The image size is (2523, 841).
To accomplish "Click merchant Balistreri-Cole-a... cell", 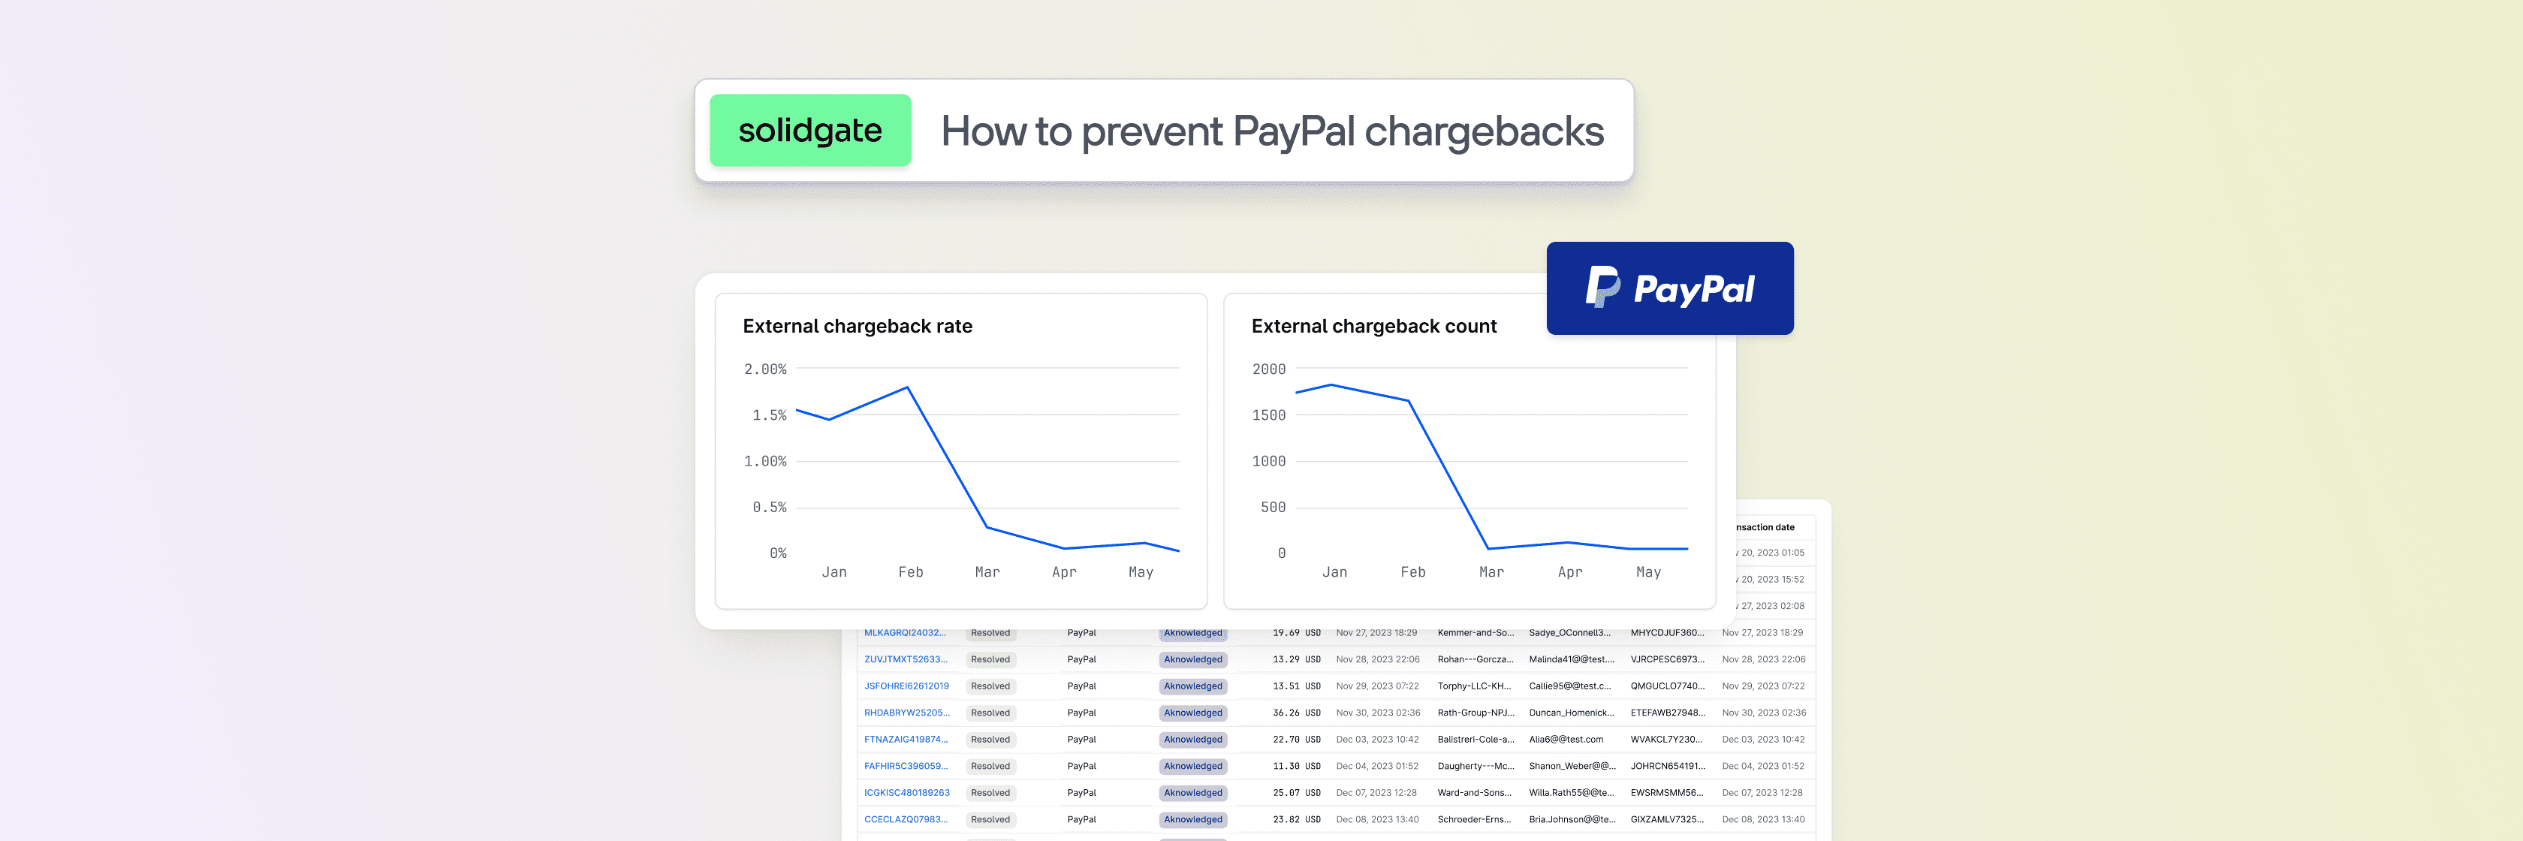I will point(1475,739).
